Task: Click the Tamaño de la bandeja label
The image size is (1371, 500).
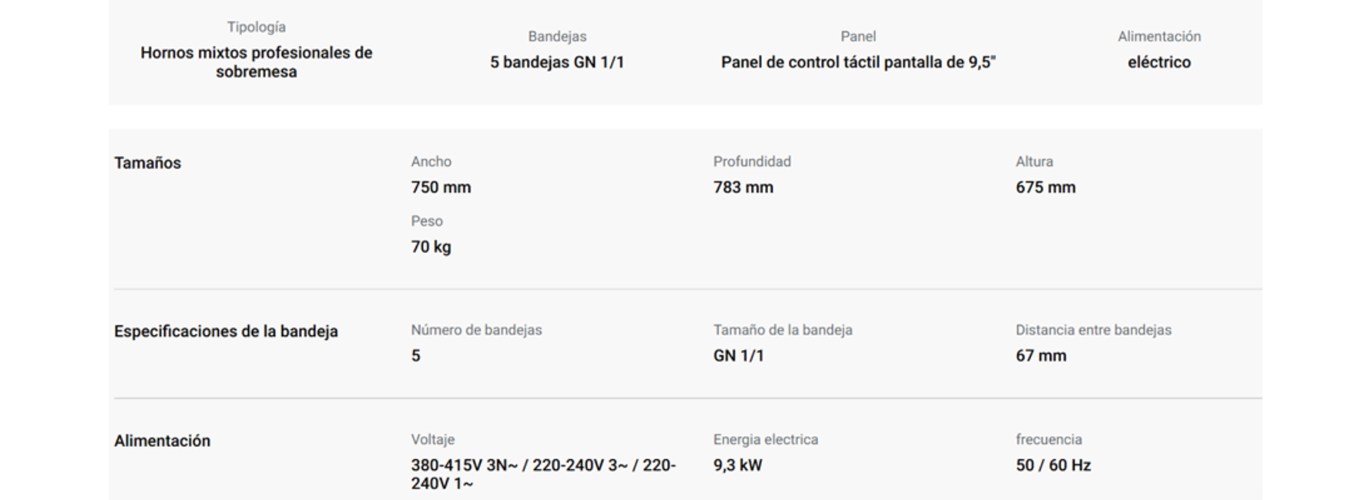Action: (x=783, y=330)
